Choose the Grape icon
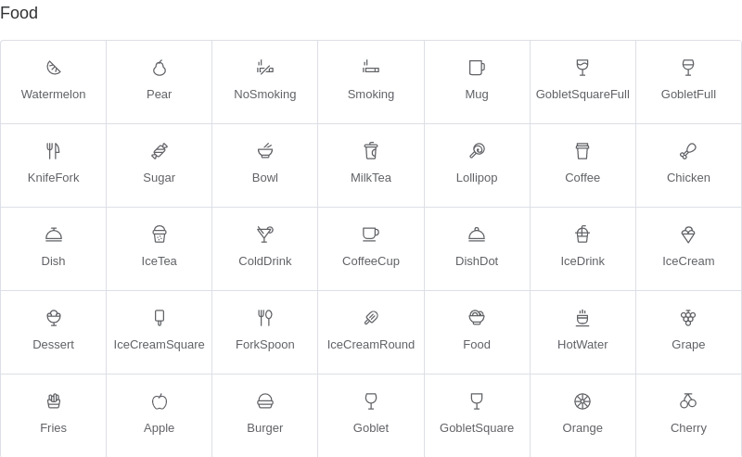This screenshot has width=742, height=457. (688, 318)
